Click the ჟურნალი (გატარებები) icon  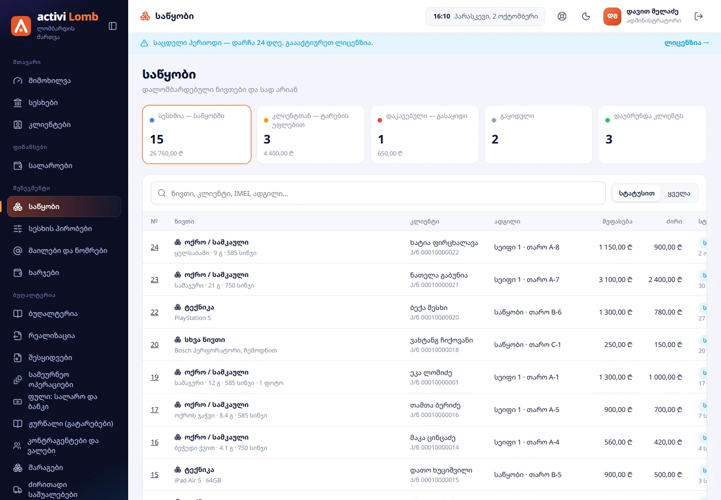pyautogui.click(x=18, y=423)
